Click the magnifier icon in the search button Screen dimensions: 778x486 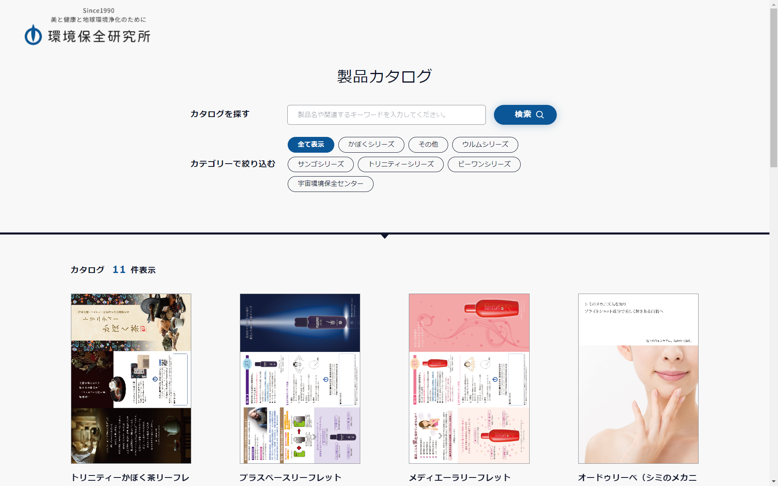tap(540, 115)
